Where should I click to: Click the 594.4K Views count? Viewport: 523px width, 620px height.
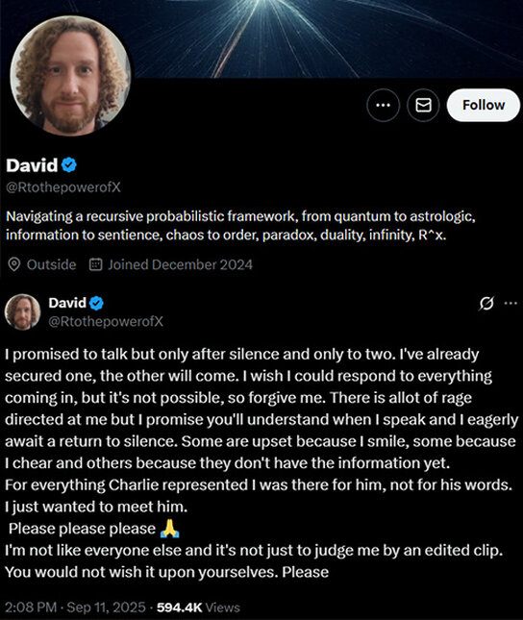click(198, 607)
